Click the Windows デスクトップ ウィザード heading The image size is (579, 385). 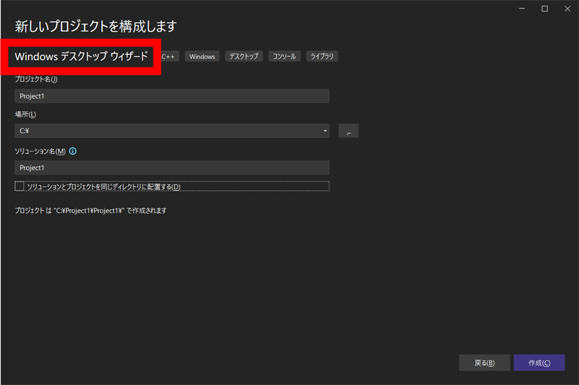81,57
